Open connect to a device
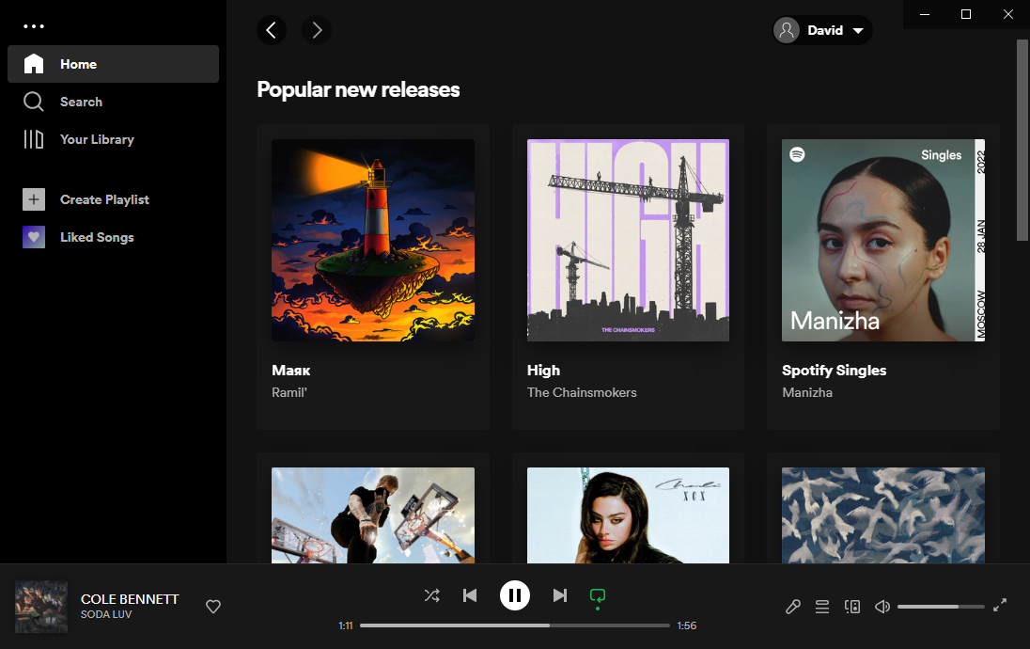The width and height of the screenshot is (1030, 649). 852,607
